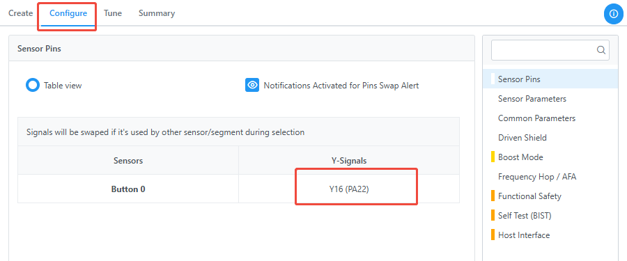
Task: Open Host Interface settings
Action: point(550,235)
